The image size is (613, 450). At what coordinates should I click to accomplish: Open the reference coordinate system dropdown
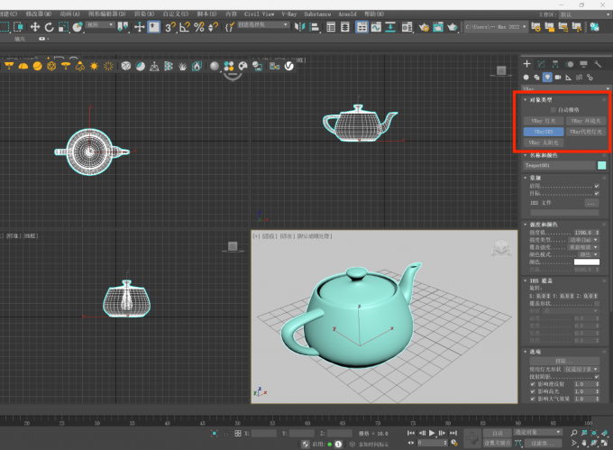pos(100,24)
